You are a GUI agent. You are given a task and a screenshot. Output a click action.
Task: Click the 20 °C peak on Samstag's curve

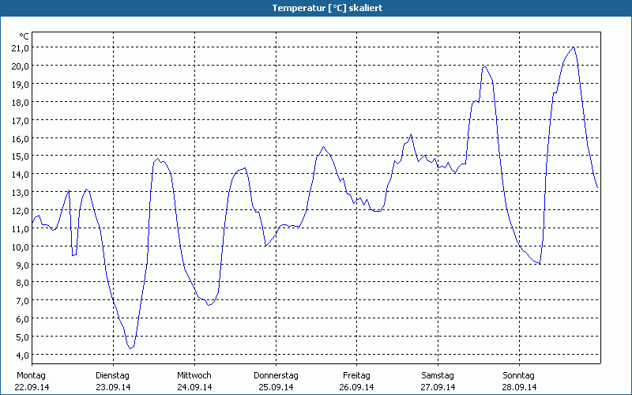(x=484, y=66)
